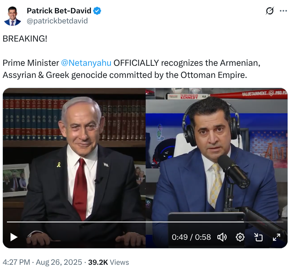
Task: Click the Patrick Bet-David display name
Action: click(x=59, y=10)
